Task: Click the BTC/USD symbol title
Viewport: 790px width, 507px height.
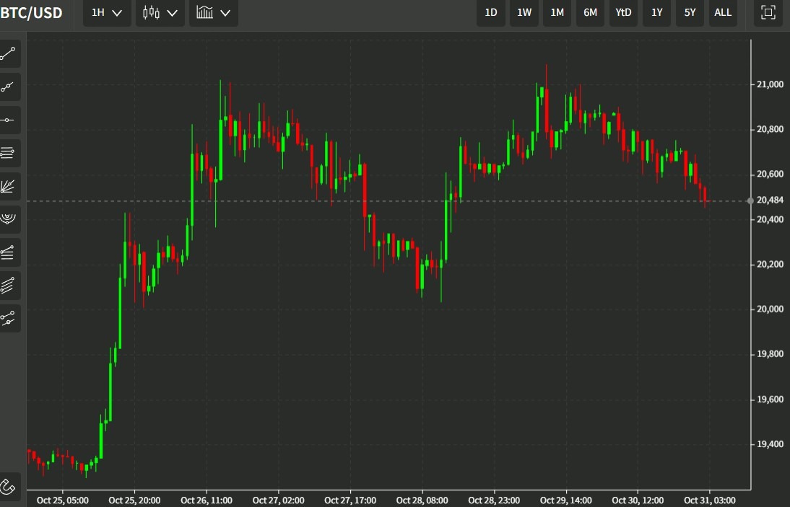Action: [32, 12]
